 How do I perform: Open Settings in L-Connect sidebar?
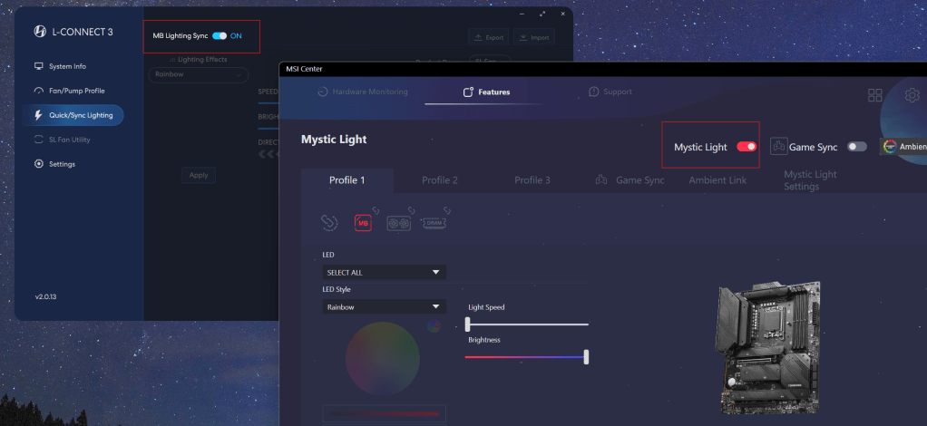(62, 164)
